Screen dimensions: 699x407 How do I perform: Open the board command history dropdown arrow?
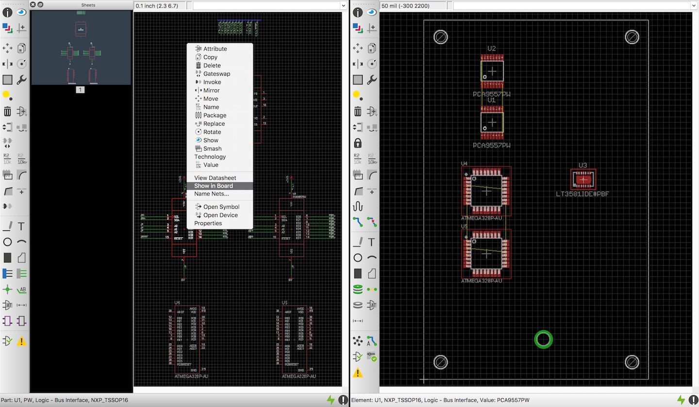coord(694,6)
